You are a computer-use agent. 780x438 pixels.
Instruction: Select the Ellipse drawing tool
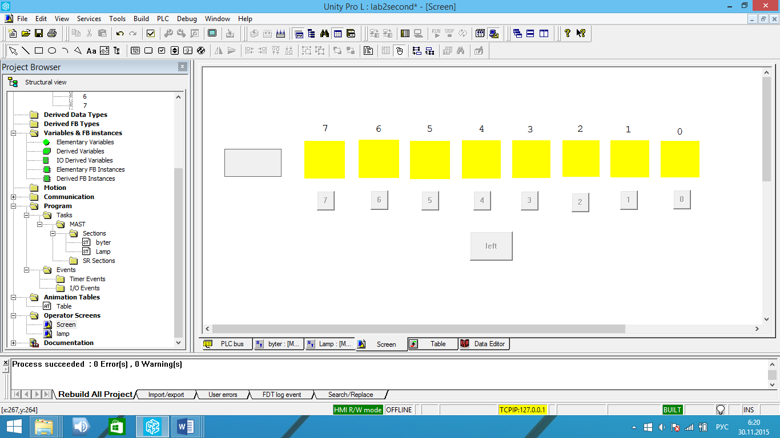tap(52, 51)
